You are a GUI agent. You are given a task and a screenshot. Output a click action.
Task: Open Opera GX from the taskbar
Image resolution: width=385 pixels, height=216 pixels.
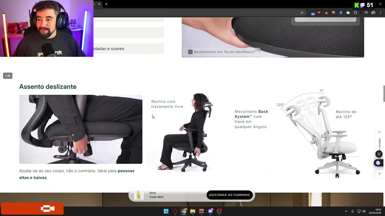pos(175,211)
